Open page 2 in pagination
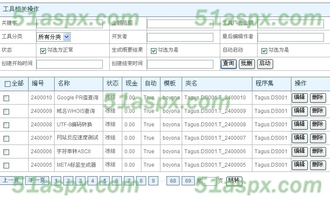Image resolution: width=330 pixels, height=204 pixels. click(x=68, y=181)
